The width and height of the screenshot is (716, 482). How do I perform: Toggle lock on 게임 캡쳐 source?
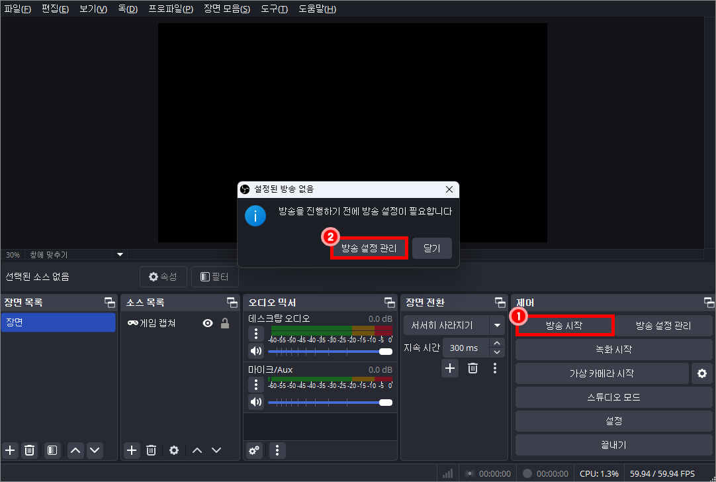point(225,323)
